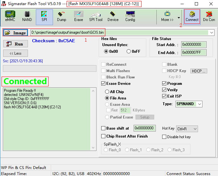Edit the Start Addr. field
This screenshot has width=218, height=176.
[194, 44]
